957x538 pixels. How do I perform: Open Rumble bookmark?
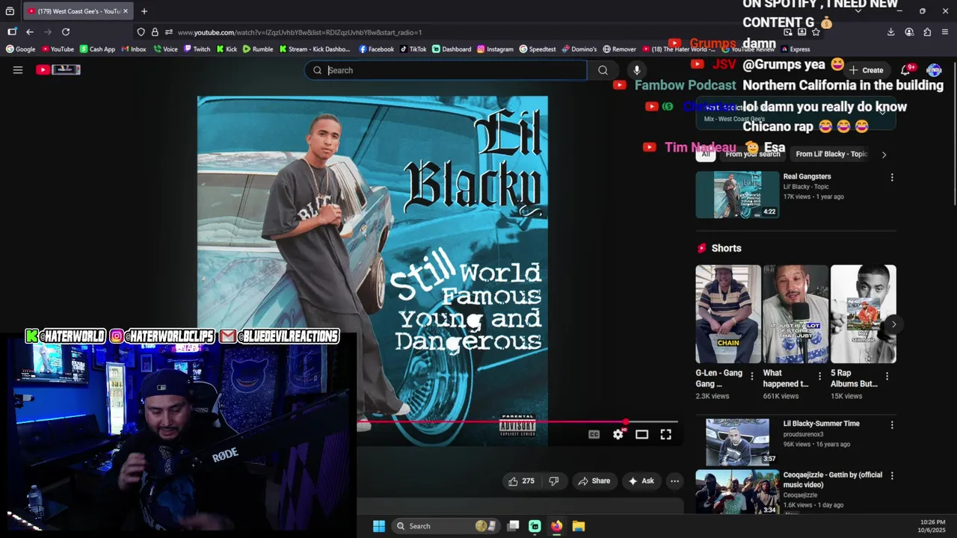click(258, 49)
